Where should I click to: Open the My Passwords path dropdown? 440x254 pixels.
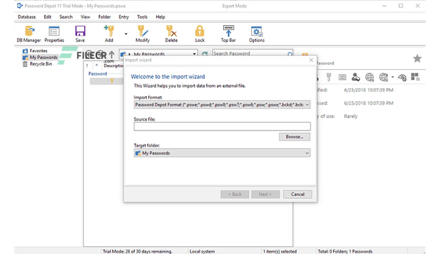[x=194, y=54]
